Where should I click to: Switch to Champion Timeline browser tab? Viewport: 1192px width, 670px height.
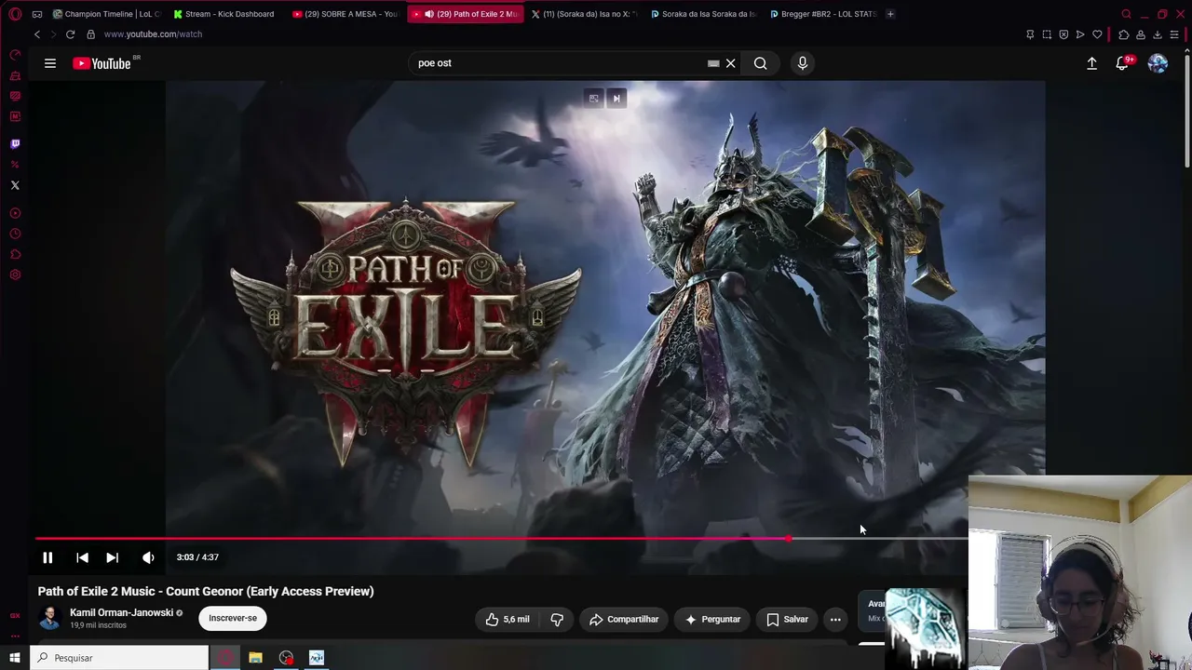(x=107, y=14)
